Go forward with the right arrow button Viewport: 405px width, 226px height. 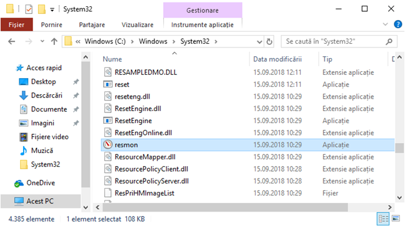(x=29, y=41)
